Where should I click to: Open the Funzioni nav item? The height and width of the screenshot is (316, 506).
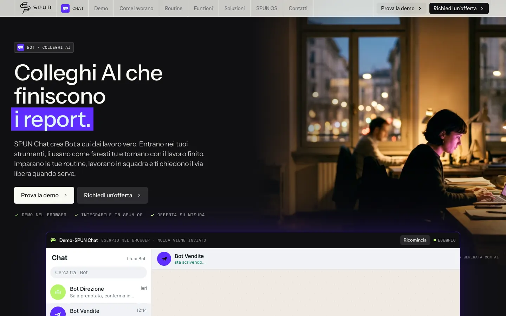point(203,8)
